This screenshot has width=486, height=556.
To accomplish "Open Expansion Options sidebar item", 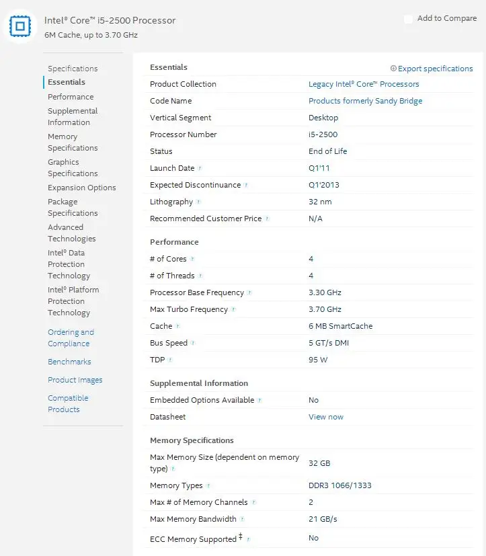I will [x=82, y=188].
